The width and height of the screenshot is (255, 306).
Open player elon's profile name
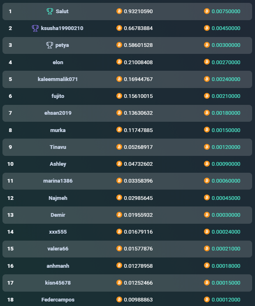(x=58, y=63)
